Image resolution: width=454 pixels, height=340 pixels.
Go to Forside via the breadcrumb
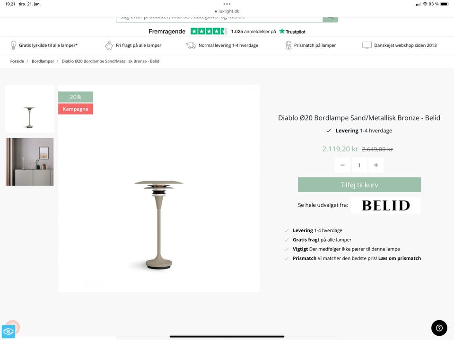[17, 61]
